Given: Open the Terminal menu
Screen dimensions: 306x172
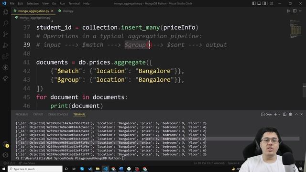Looking at the screenshot, I should 74,3.
